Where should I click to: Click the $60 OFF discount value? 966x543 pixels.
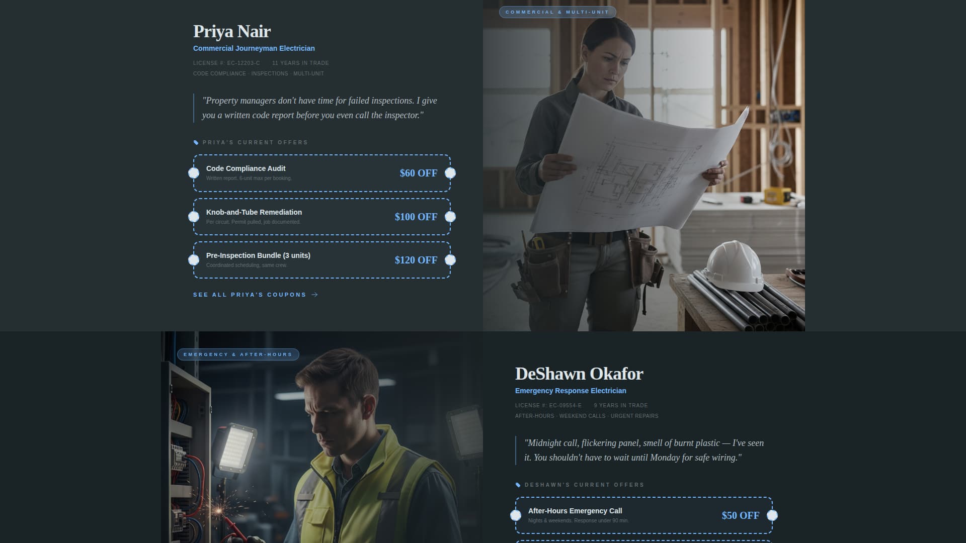[x=419, y=173]
